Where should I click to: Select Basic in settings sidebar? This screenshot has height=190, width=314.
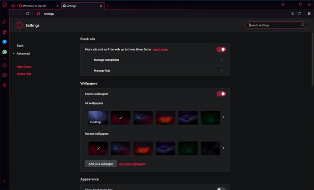coord(20,46)
